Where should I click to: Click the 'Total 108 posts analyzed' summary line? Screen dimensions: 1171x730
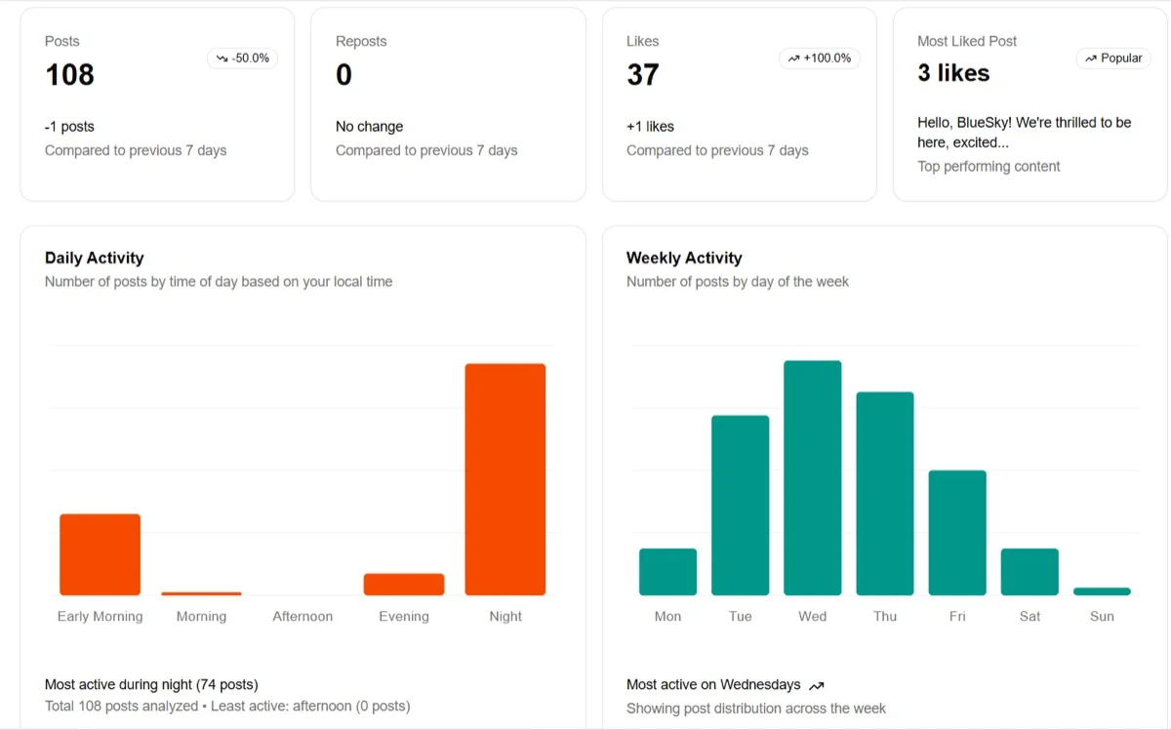point(227,706)
